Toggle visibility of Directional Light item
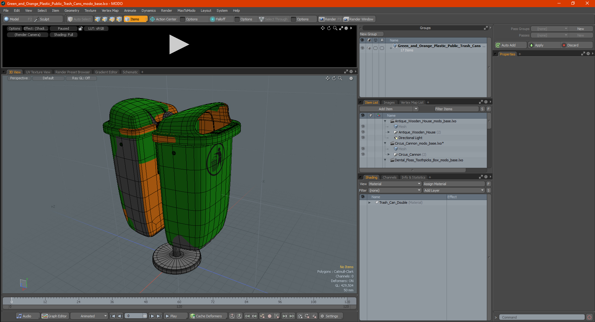Screen dimensions: 595x322 click(x=363, y=138)
